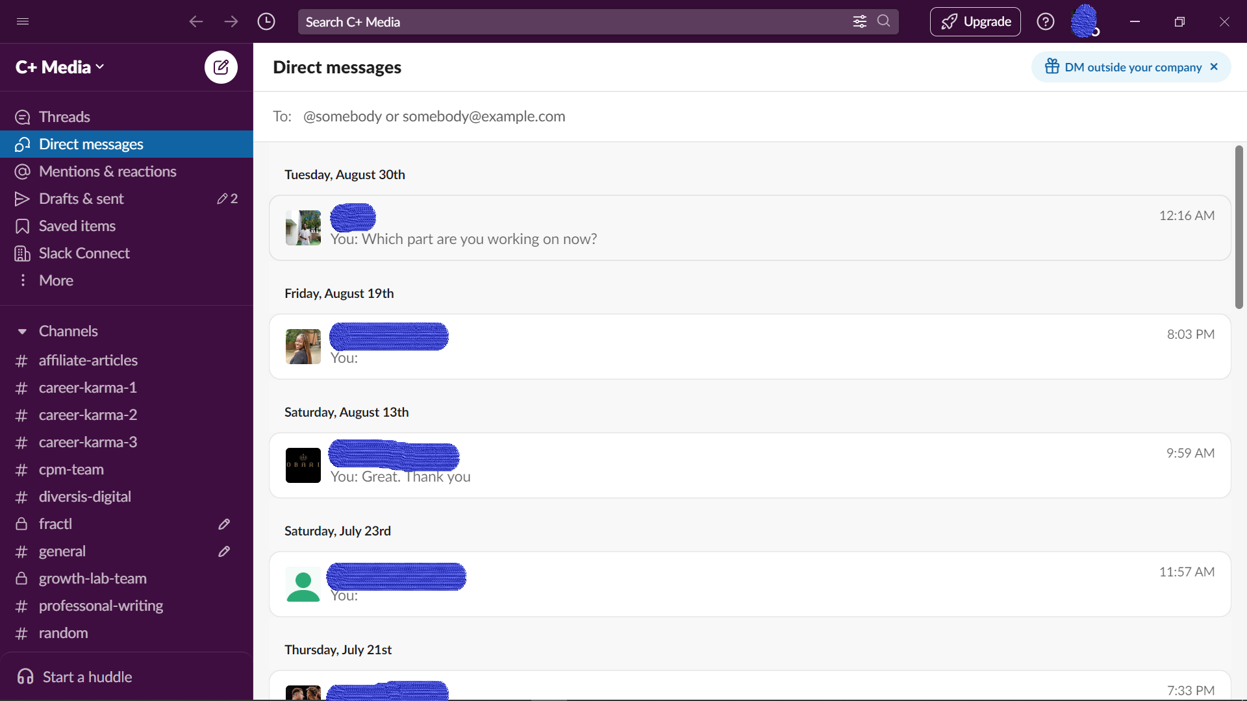
Task: Click the Upgrade rocket icon
Action: [x=950, y=21]
